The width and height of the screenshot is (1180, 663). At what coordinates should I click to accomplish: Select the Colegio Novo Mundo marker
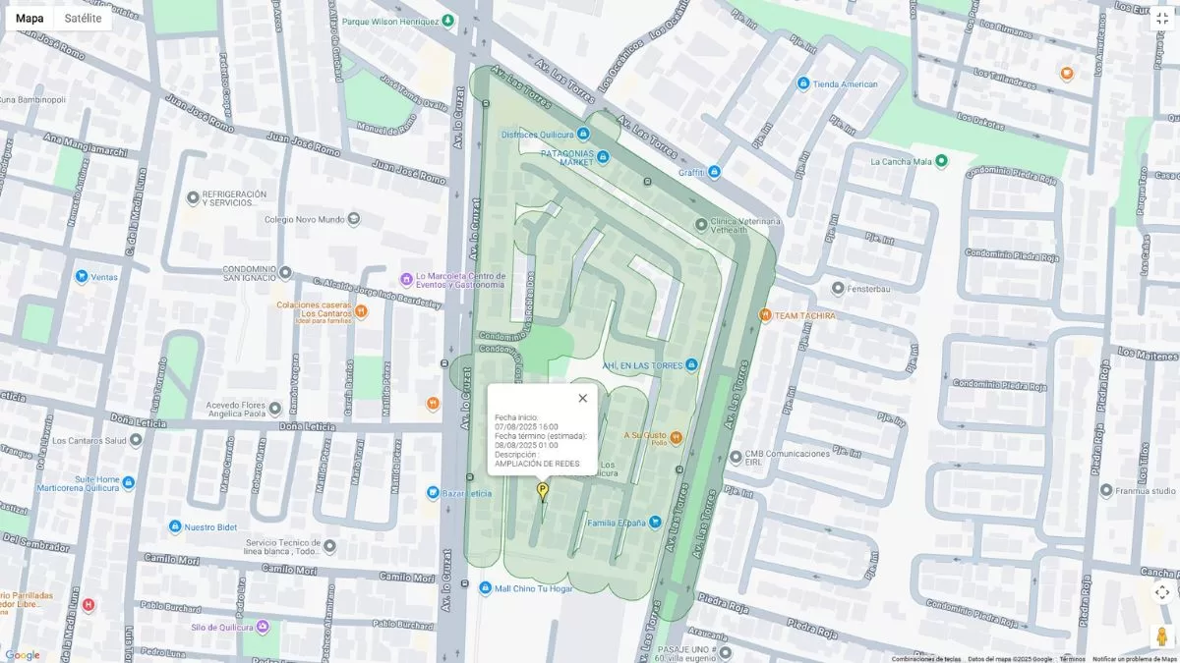click(x=354, y=220)
